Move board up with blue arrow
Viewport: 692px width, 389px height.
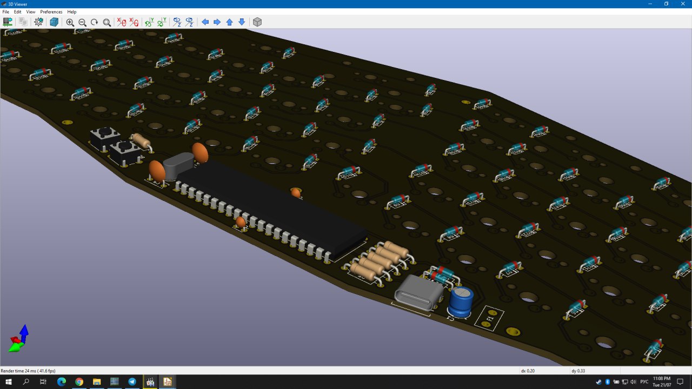(x=229, y=22)
